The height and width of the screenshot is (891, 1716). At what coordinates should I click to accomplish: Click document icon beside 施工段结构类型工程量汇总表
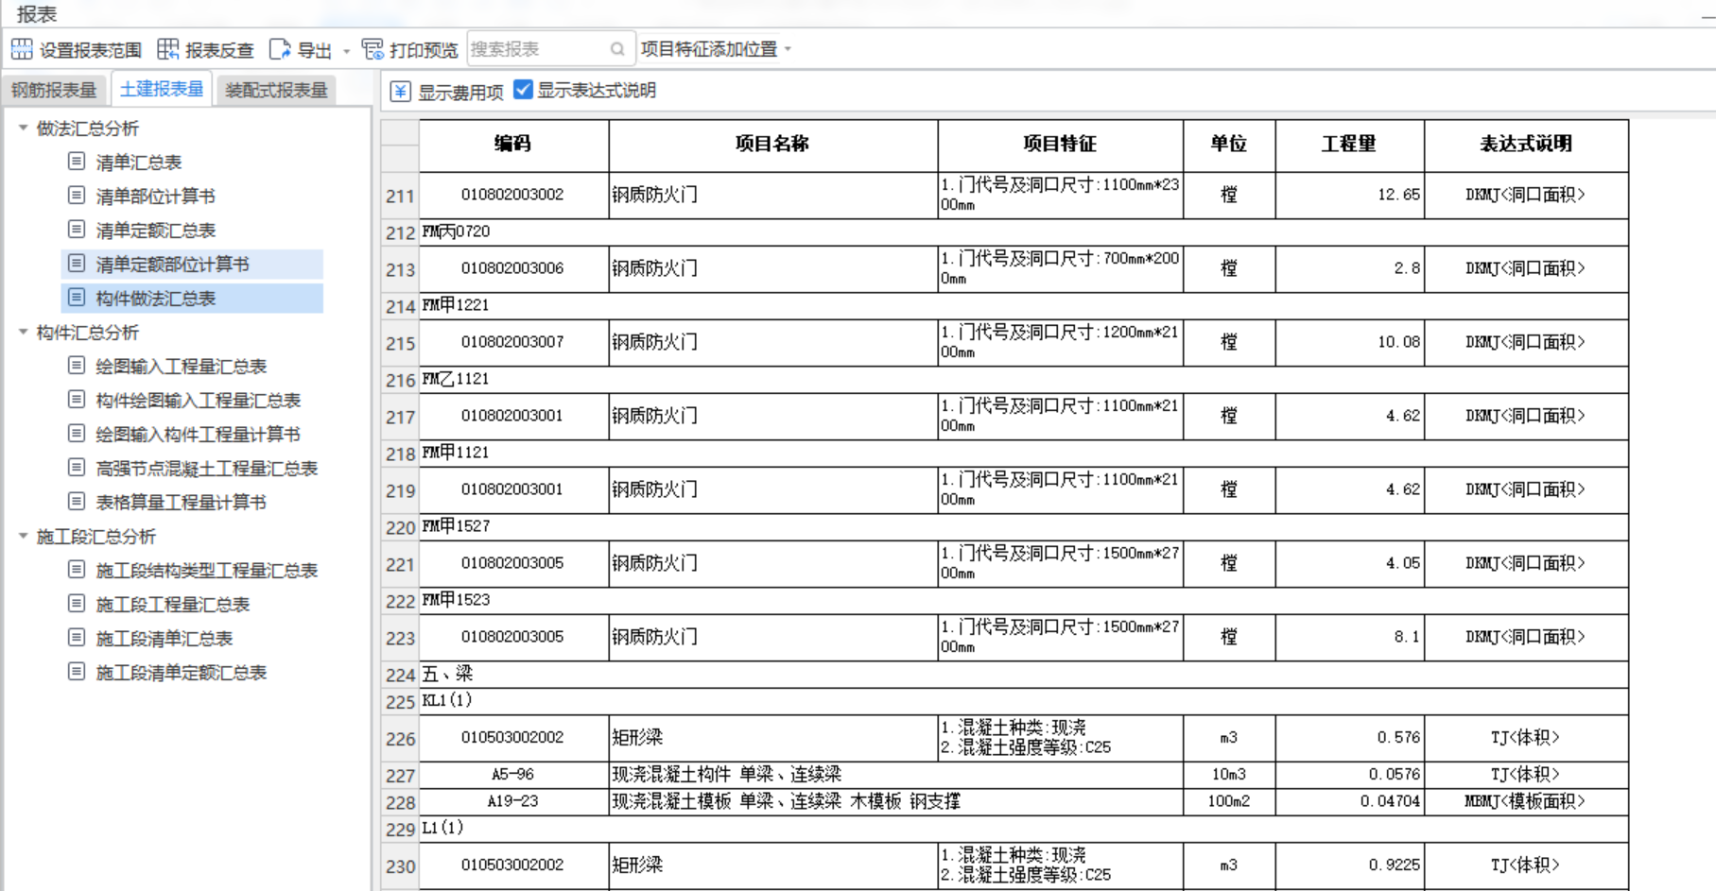[77, 570]
